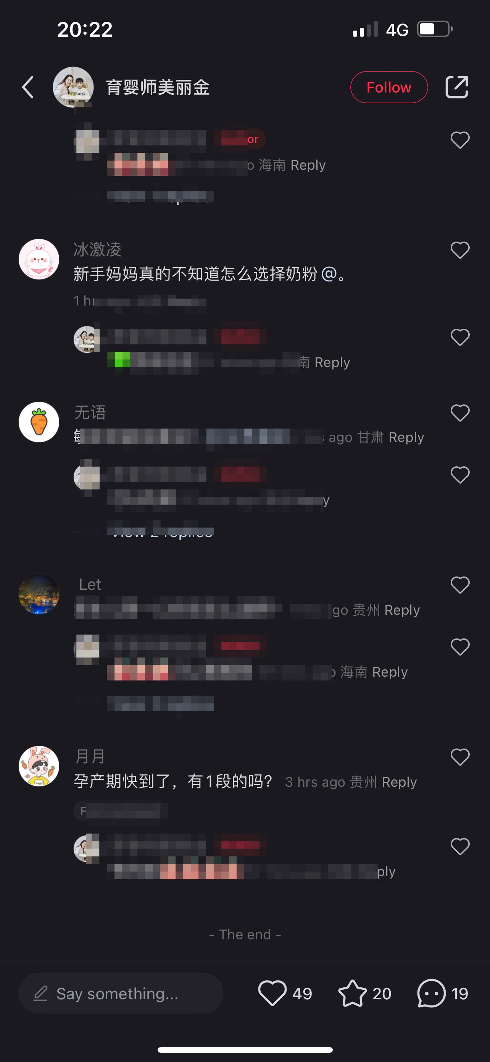Tap the post like heart showing 49
The width and height of the screenshot is (490, 1062).
[272, 993]
